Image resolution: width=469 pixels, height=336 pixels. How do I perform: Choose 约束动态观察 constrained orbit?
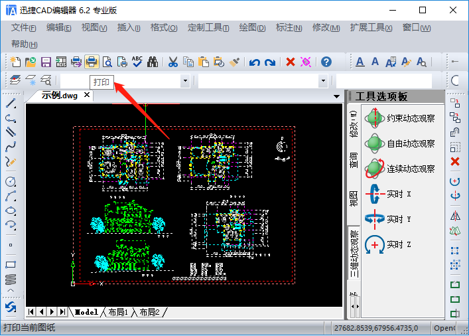(x=400, y=118)
